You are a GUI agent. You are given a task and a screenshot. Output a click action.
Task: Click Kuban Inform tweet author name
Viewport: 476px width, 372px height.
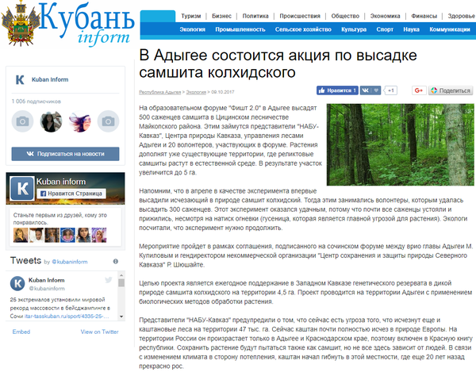[47, 280]
